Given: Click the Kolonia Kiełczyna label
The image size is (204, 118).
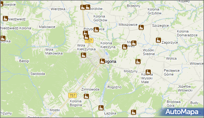Looking at the screenshot, I should 108,45.
